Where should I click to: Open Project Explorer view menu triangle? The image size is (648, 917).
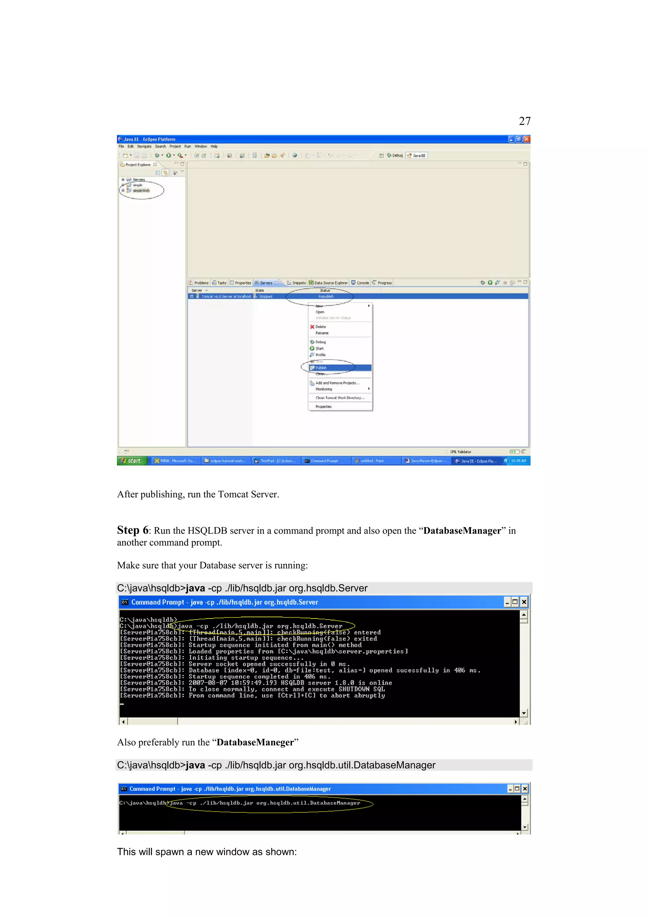(182, 172)
